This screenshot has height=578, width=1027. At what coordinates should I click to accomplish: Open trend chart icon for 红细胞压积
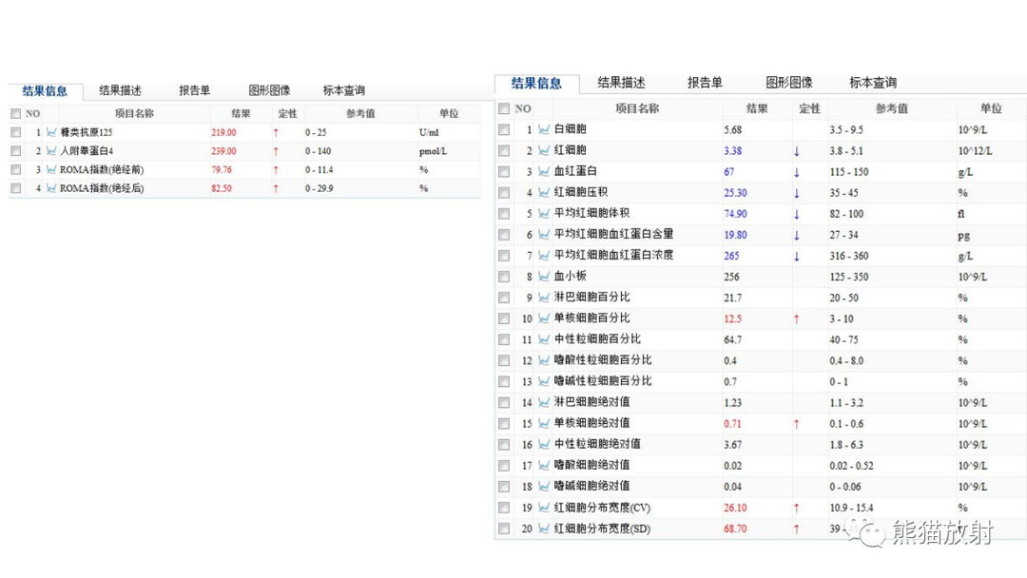click(544, 192)
